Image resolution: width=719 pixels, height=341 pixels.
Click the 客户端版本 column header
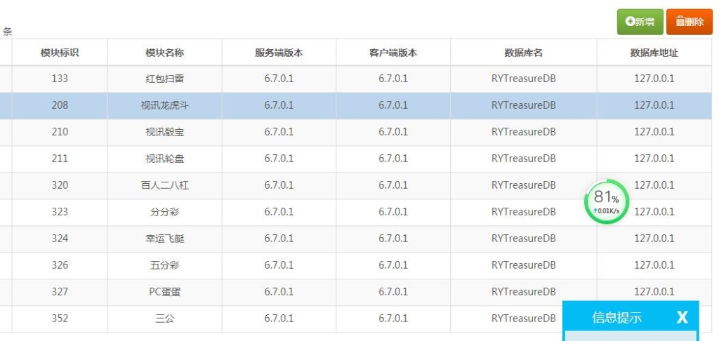[x=393, y=53]
